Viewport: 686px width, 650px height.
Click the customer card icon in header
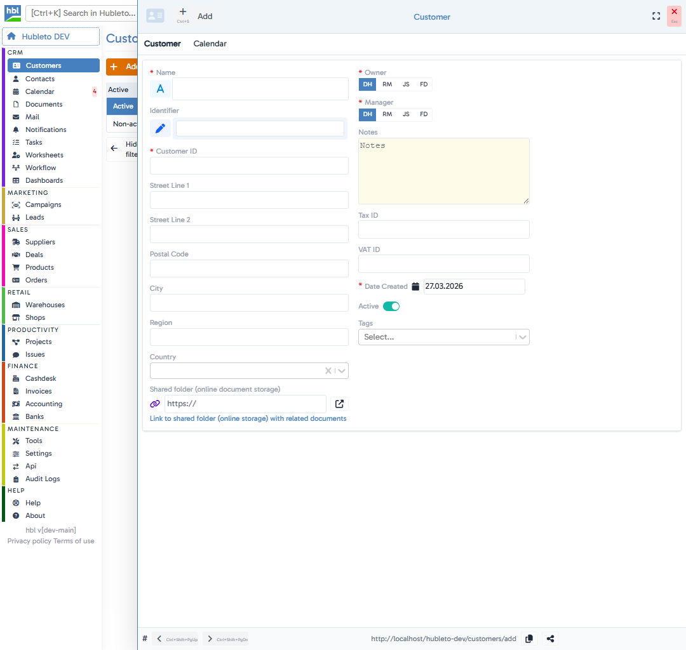click(155, 17)
